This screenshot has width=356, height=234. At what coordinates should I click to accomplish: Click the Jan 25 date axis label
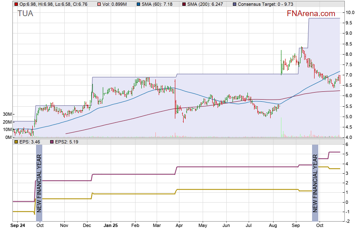pyautogui.click(x=111, y=226)
